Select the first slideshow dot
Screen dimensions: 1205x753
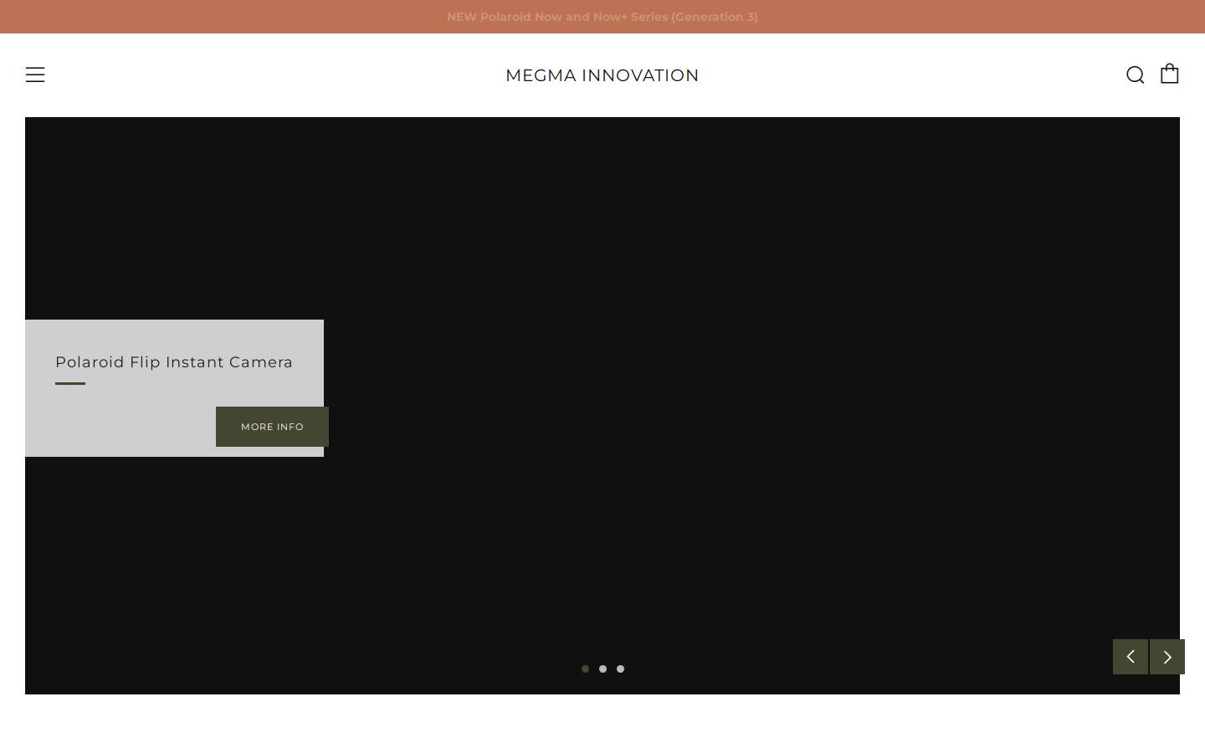pos(585,668)
